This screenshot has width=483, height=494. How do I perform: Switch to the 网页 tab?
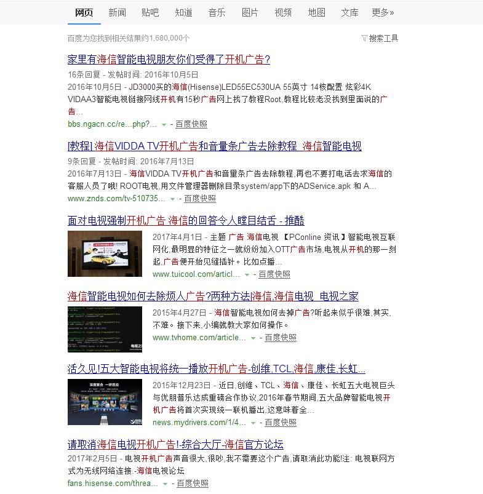(x=84, y=12)
